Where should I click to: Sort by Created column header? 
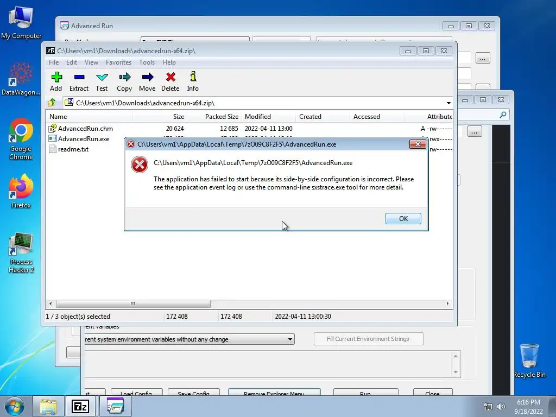click(x=323, y=117)
